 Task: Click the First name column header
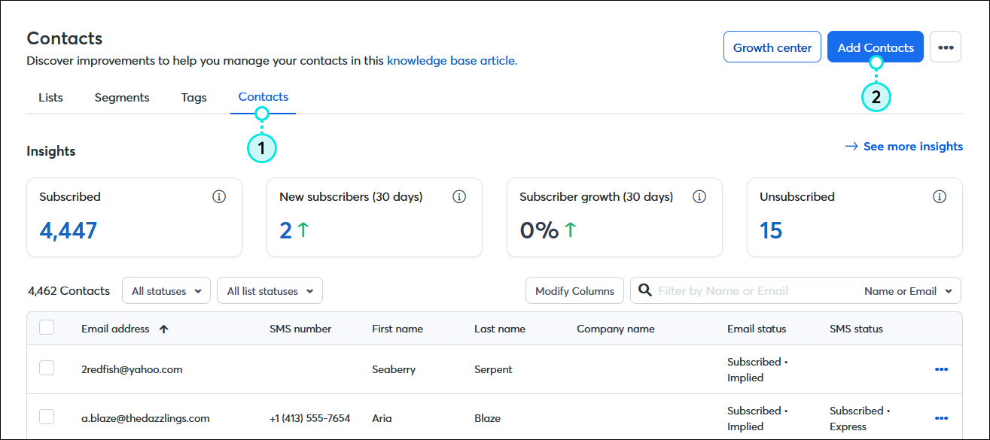click(x=398, y=329)
